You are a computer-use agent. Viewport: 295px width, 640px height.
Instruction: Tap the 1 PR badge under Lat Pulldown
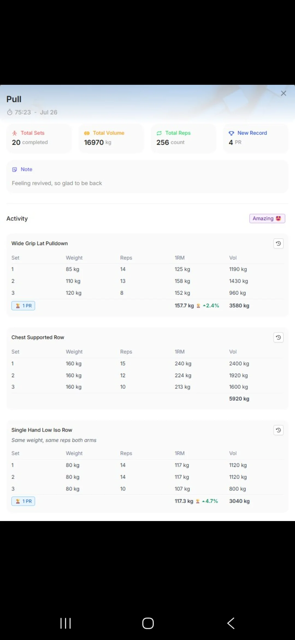pos(23,306)
